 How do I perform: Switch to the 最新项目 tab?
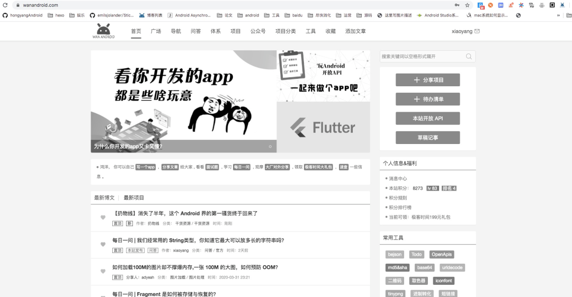[134, 198]
